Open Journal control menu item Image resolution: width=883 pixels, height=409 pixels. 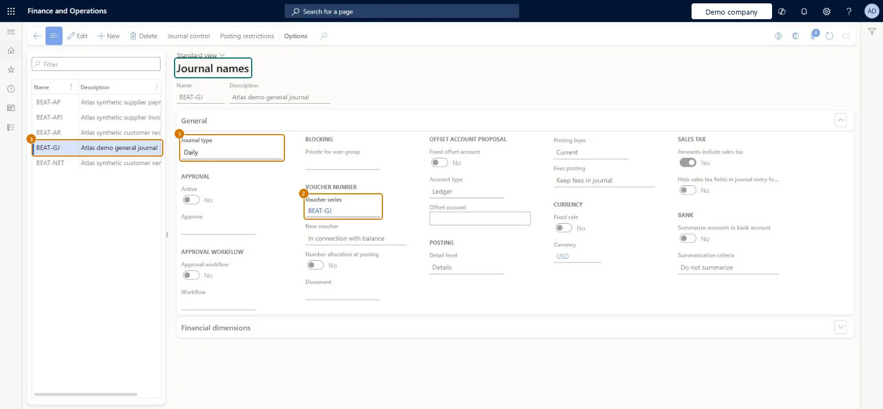(x=189, y=36)
